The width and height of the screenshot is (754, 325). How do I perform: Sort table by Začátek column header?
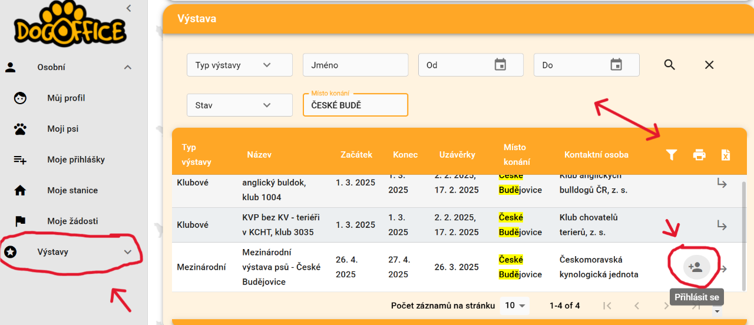356,155
